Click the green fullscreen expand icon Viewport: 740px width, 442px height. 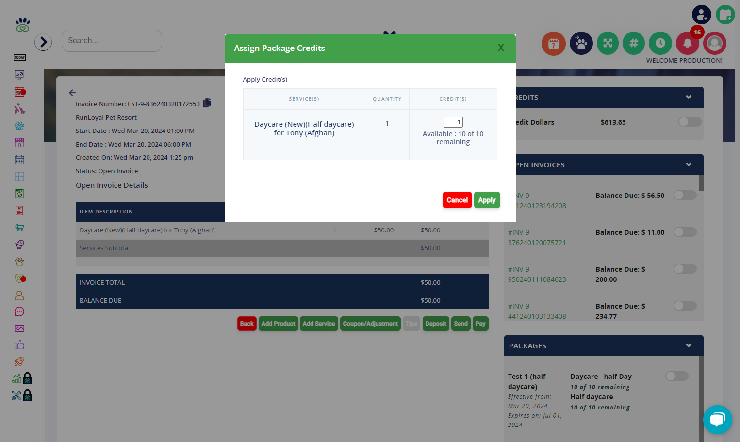pyautogui.click(x=608, y=43)
